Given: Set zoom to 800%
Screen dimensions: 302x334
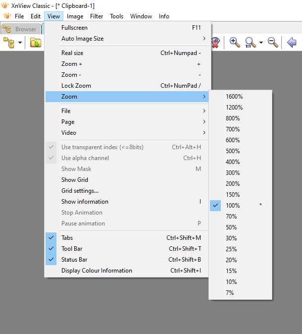Looking at the screenshot, I should 241,118.
